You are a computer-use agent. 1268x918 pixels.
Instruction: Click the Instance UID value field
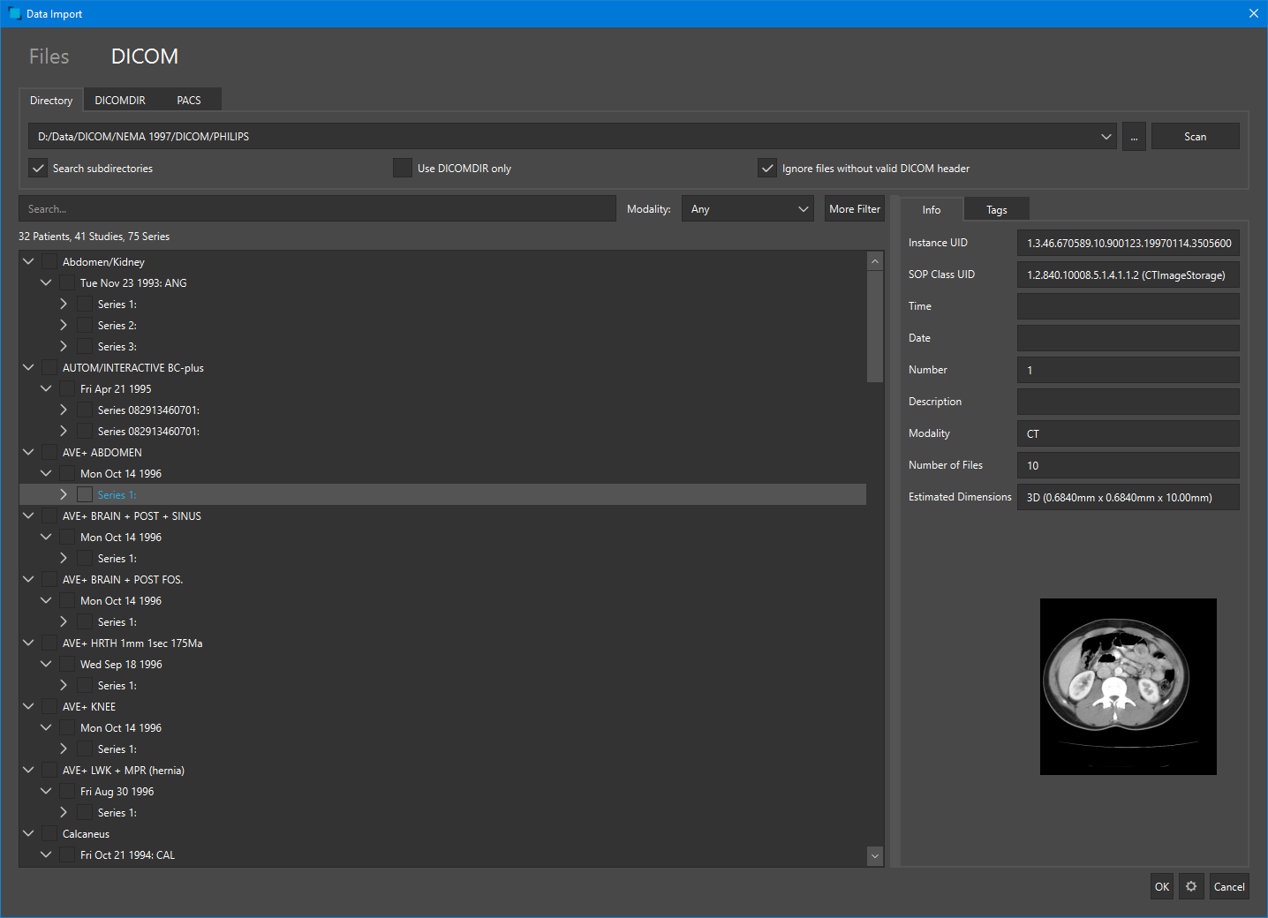(x=1128, y=243)
